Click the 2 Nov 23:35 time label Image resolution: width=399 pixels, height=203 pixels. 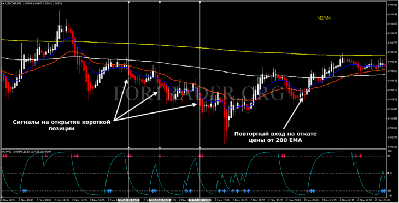tap(383, 200)
